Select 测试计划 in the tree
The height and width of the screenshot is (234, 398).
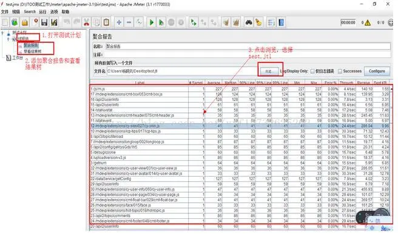(19, 33)
